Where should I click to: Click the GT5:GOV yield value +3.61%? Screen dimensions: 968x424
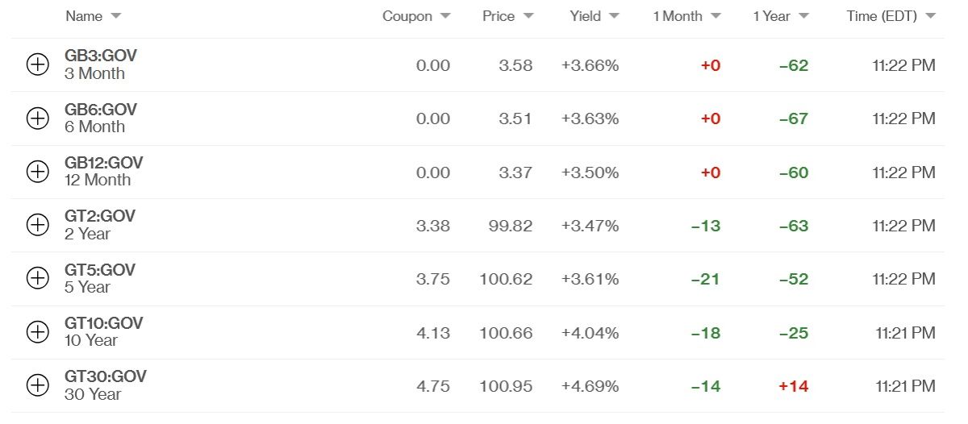(x=590, y=279)
